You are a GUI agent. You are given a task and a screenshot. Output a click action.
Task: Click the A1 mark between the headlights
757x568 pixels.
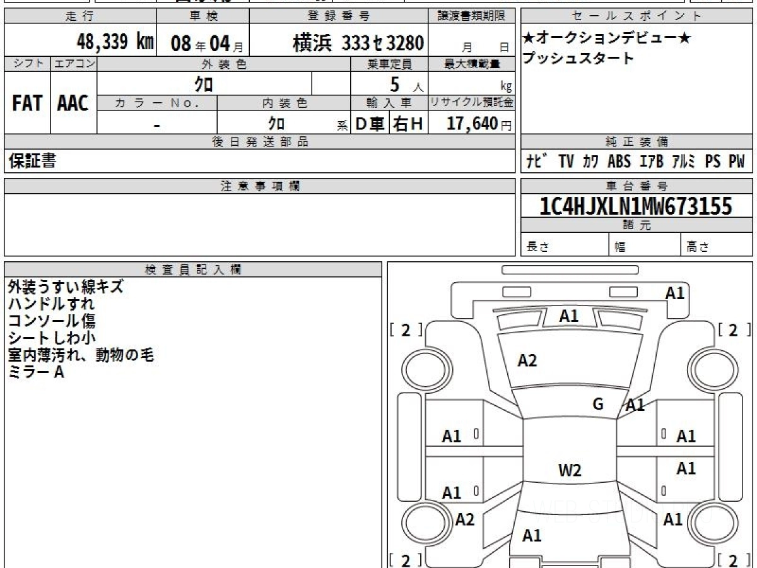pyautogui.click(x=569, y=316)
